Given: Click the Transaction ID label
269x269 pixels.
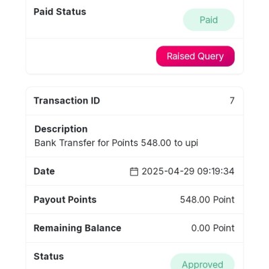Looking at the screenshot, I should coord(67,101).
